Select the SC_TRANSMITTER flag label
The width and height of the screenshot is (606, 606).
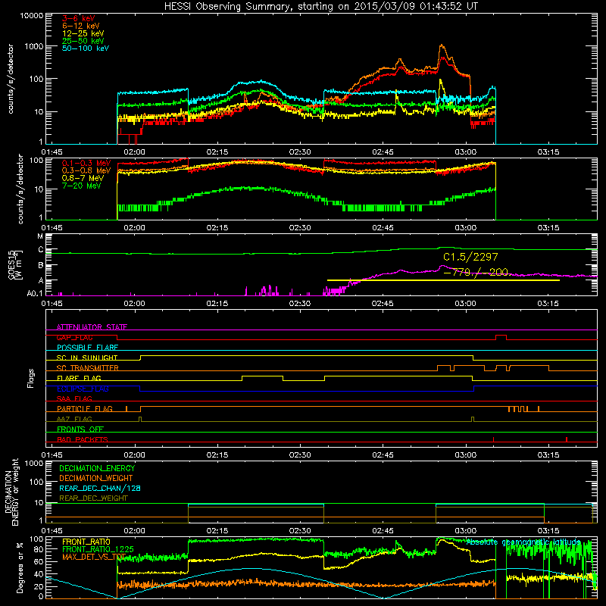(x=87, y=368)
